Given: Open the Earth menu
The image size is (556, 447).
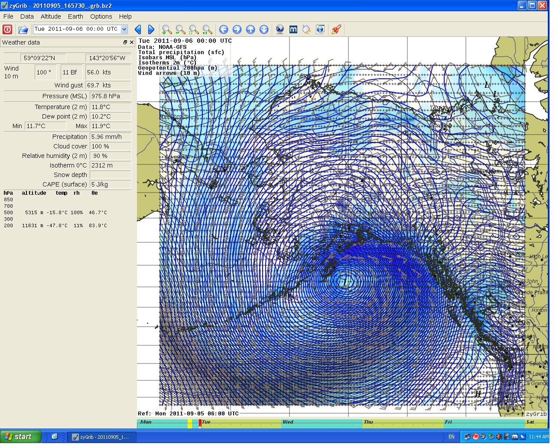Looking at the screenshot, I should [75, 16].
